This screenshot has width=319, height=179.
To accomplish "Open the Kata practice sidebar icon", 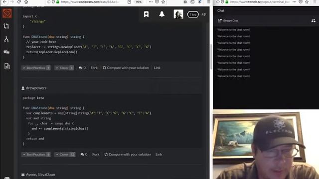I will [6, 26].
